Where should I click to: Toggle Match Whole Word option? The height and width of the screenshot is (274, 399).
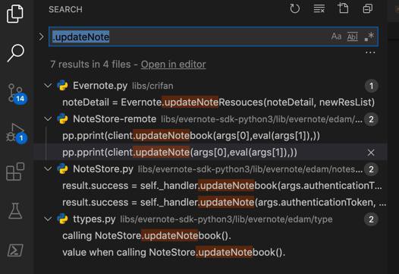[353, 36]
